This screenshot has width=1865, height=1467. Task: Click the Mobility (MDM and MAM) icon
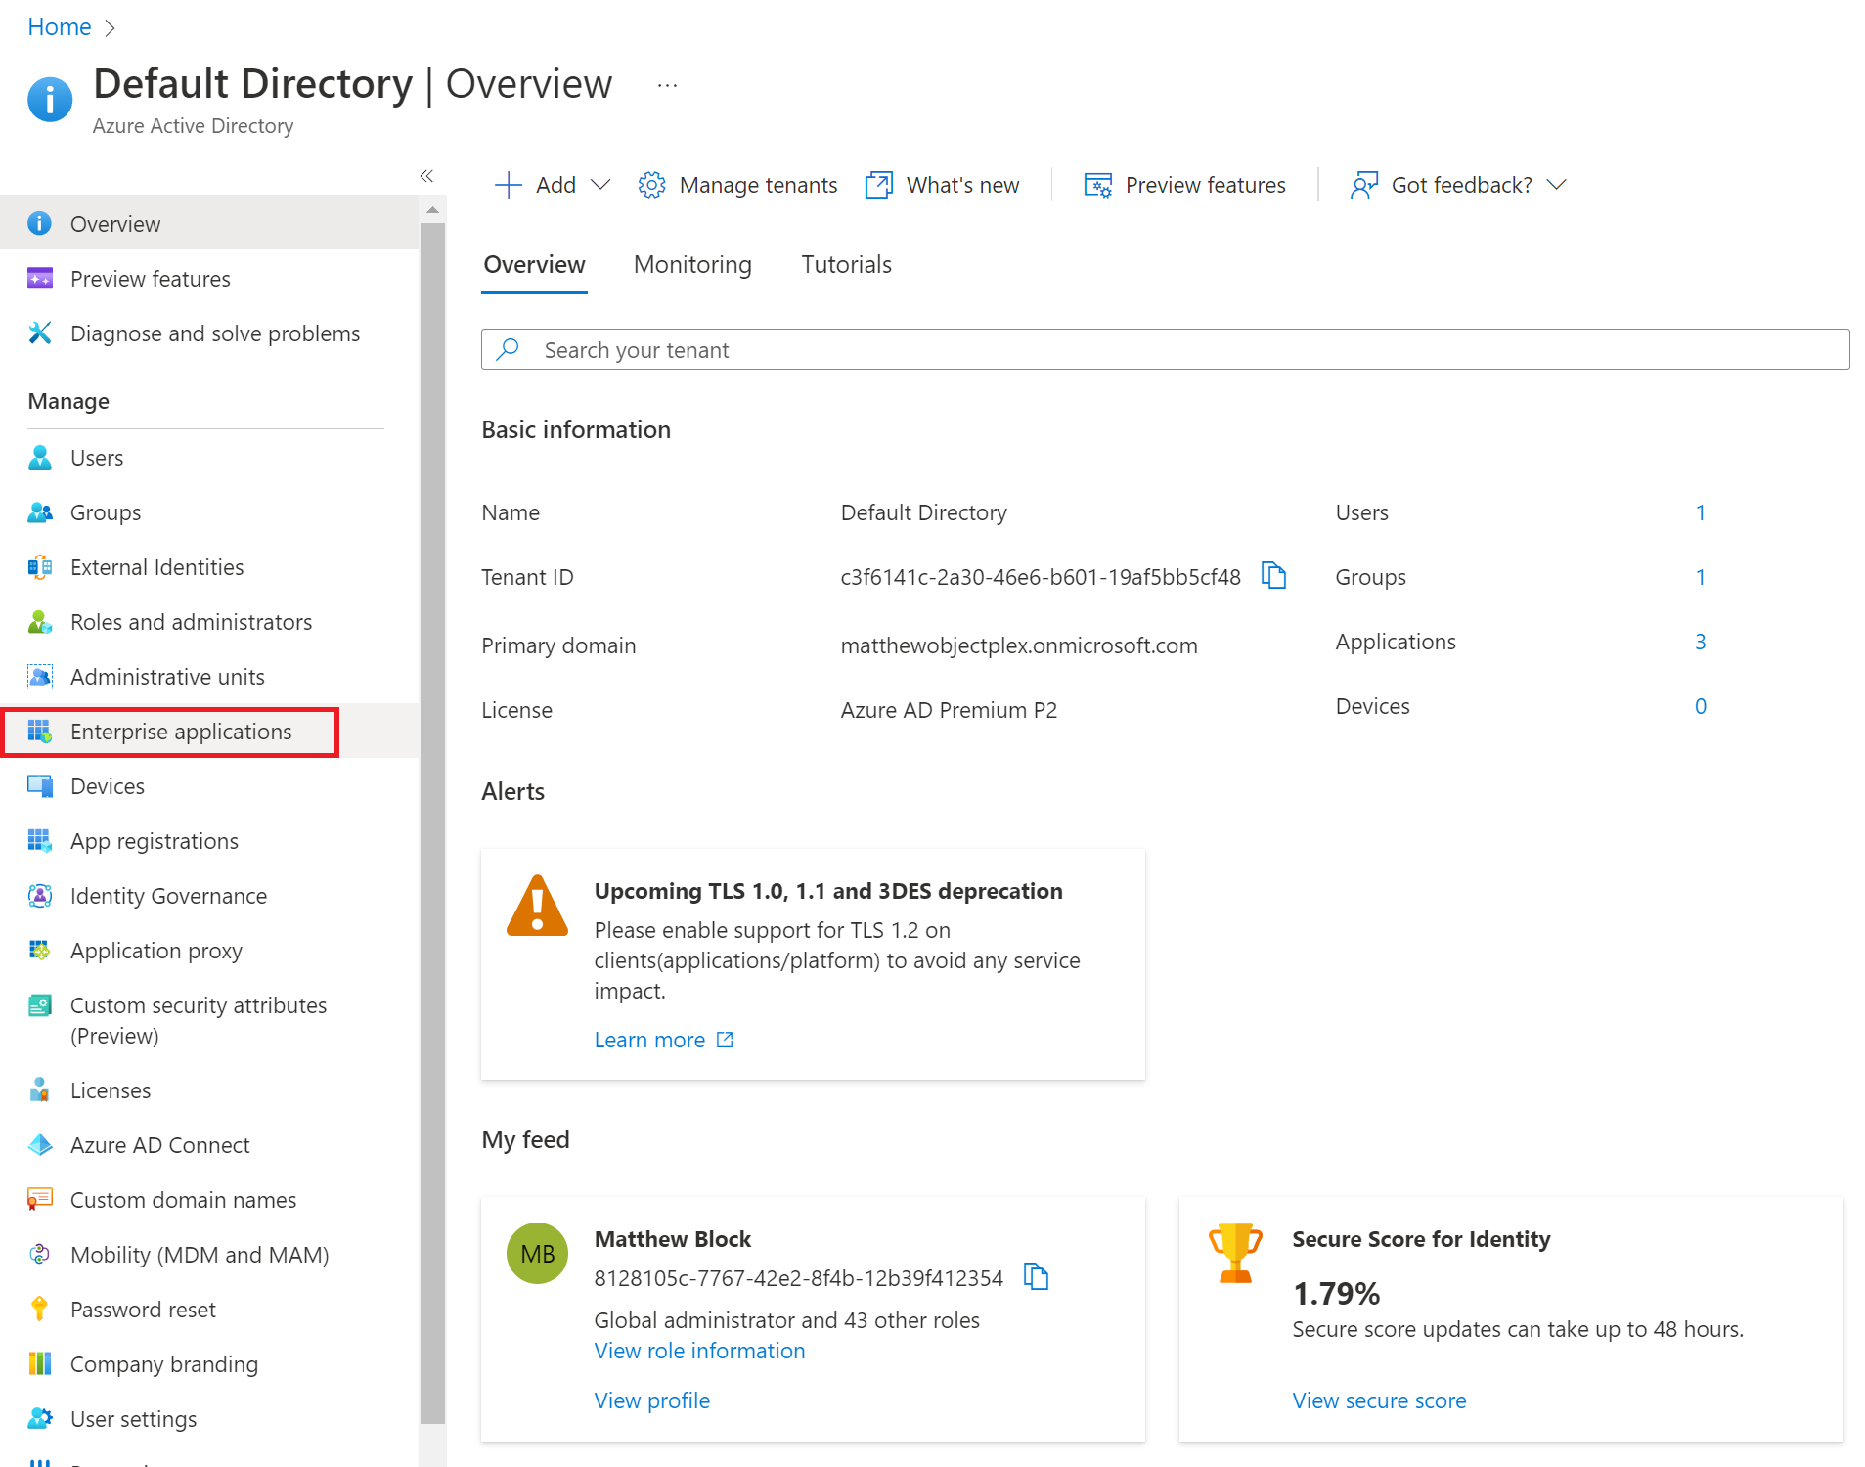[x=40, y=1255]
